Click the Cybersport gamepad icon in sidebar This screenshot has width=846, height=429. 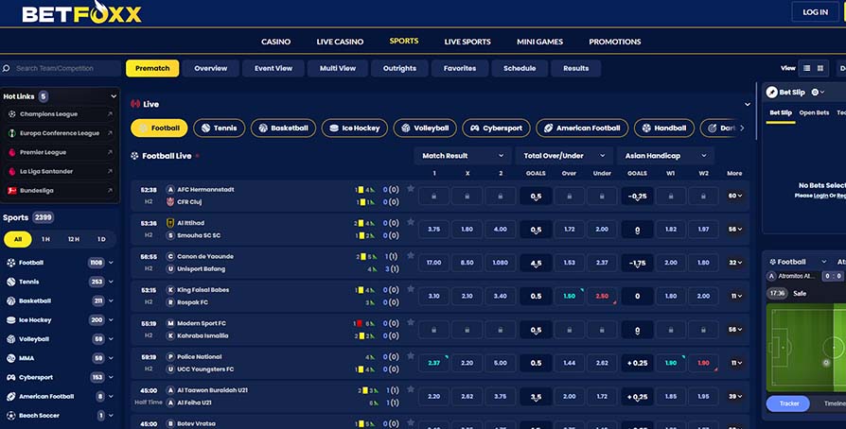tap(10, 377)
